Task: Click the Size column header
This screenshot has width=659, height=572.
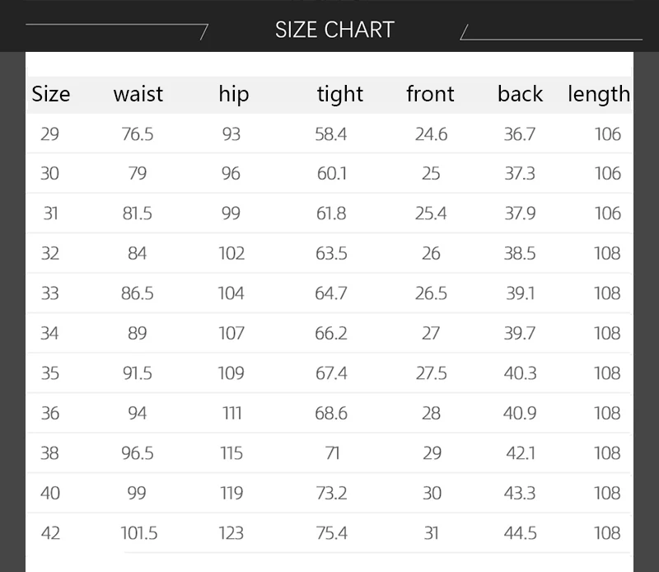Action: click(x=51, y=94)
